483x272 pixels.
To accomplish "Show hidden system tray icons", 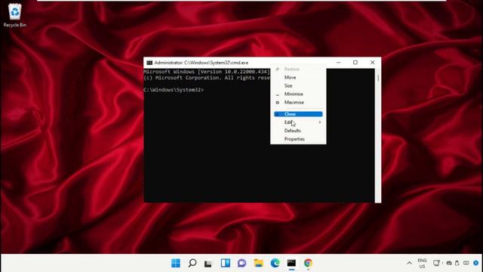I will click(409, 263).
